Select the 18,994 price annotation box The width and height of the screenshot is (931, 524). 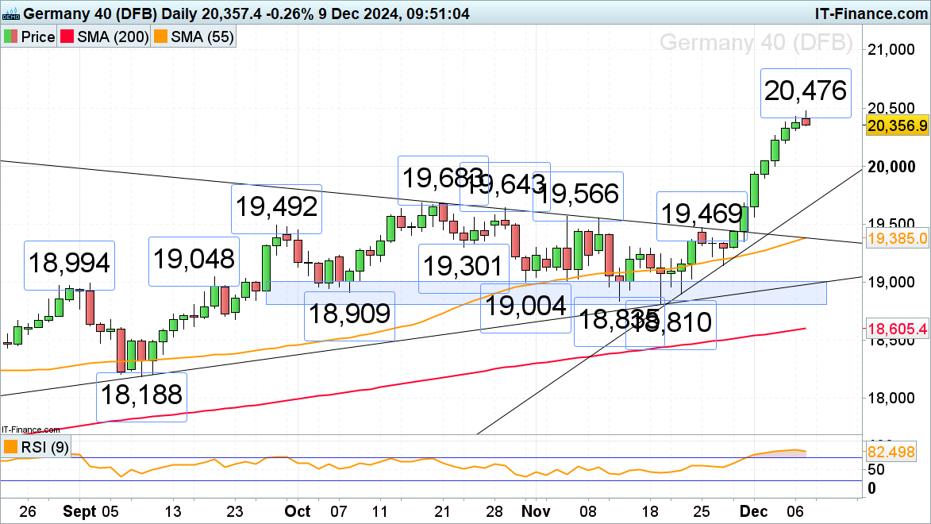coord(70,262)
